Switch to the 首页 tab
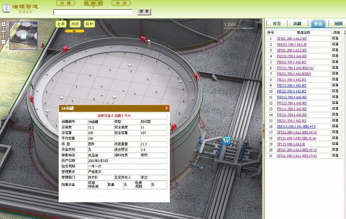The width and height of the screenshot is (346, 219). (x=277, y=24)
